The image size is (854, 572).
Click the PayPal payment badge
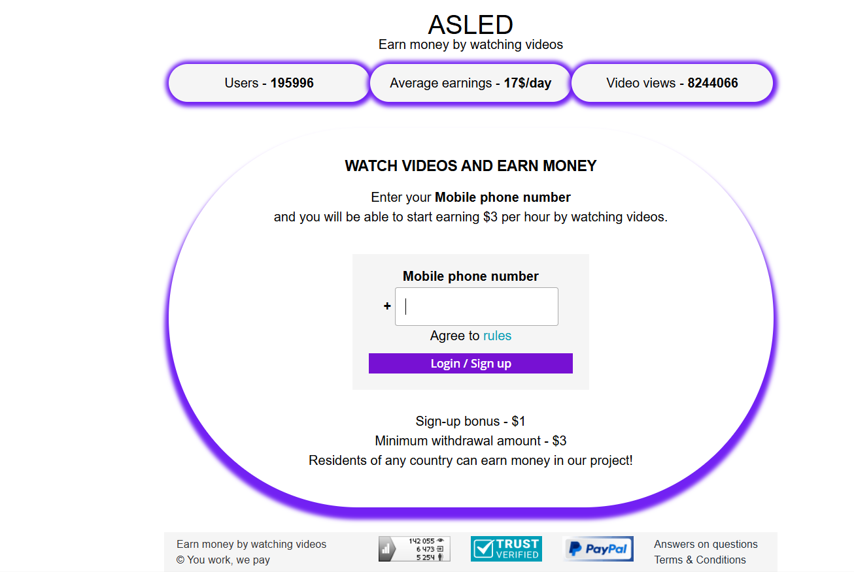click(x=598, y=548)
